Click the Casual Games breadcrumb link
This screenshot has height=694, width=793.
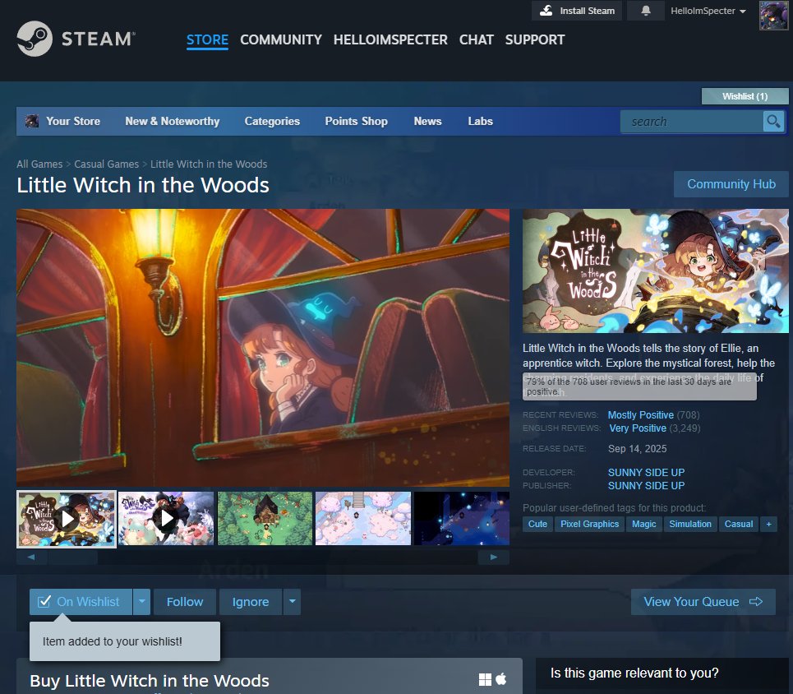(106, 164)
